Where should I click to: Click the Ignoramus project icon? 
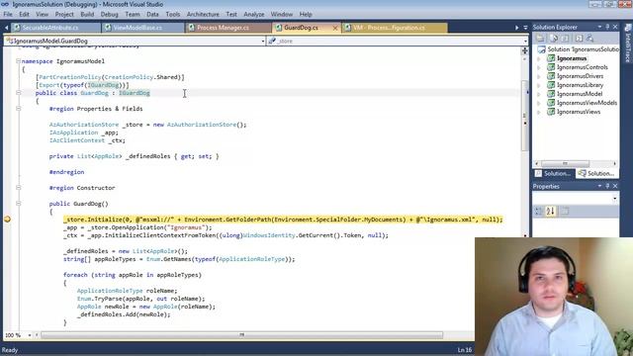point(551,58)
